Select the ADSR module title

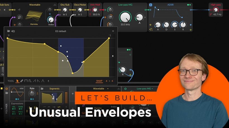[170, 5]
